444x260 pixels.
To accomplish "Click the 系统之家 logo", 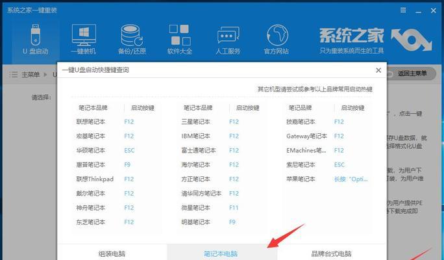I will (x=375, y=40).
